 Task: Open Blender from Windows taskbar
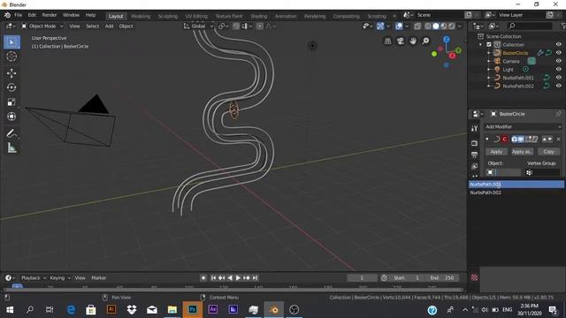pyautogui.click(x=273, y=310)
